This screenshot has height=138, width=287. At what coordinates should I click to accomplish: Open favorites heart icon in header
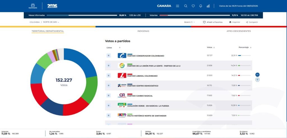193,6
